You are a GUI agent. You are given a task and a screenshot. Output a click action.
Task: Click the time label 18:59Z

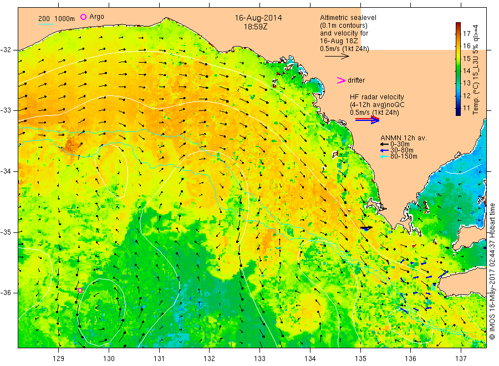(x=256, y=27)
